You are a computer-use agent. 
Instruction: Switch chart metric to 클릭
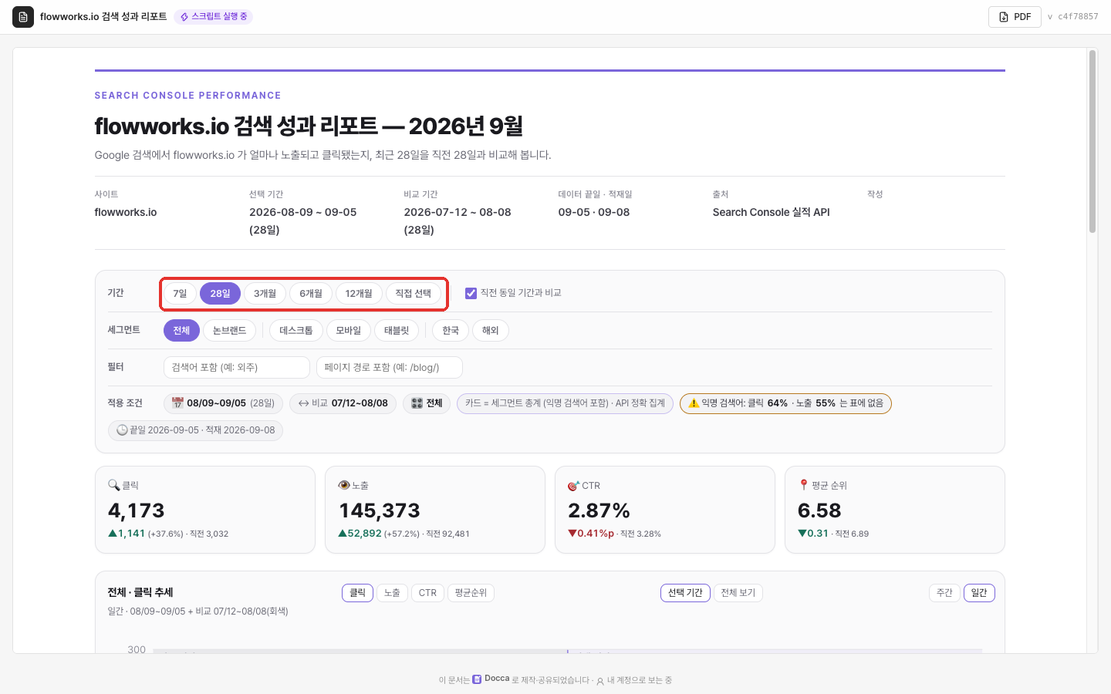click(x=357, y=593)
